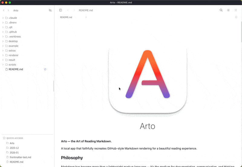Expand the .claude folder
The image size is (242, 167).
[3, 18]
